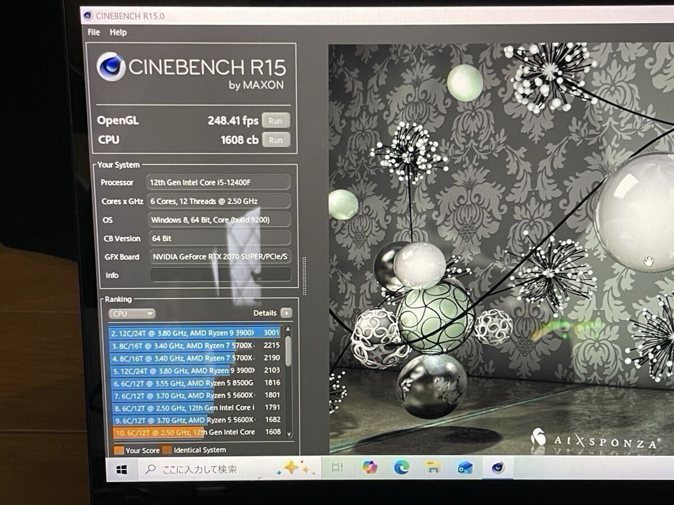Run the OpenGL benchmark
Screen dimensions: 674x505
pos(275,121)
